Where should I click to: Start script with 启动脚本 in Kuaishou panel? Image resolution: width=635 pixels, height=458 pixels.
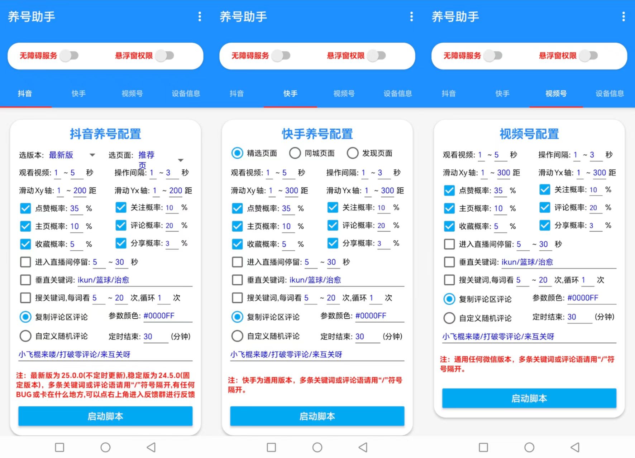pyautogui.click(x=317, y=416)
